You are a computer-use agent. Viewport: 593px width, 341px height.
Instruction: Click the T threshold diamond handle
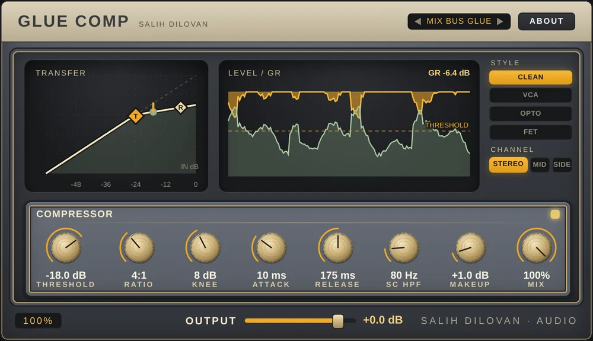136,116
